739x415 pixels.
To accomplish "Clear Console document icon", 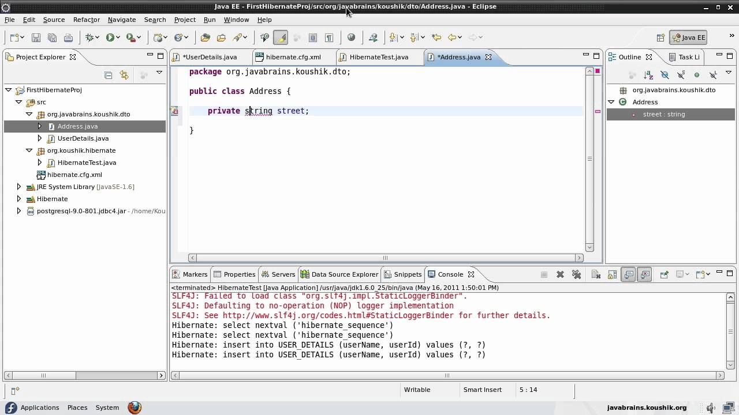I will [x=596, y=275].
